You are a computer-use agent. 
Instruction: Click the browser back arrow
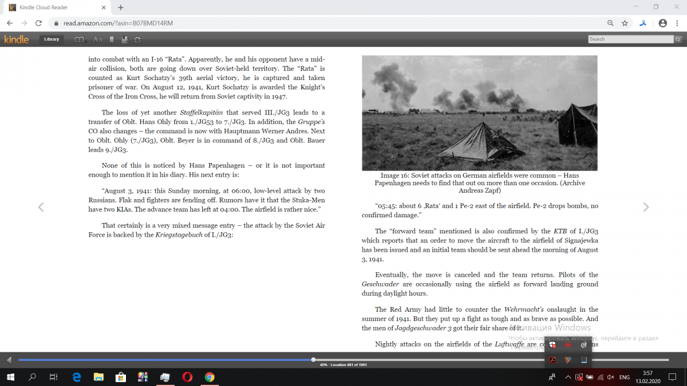(x=10, y=23)
